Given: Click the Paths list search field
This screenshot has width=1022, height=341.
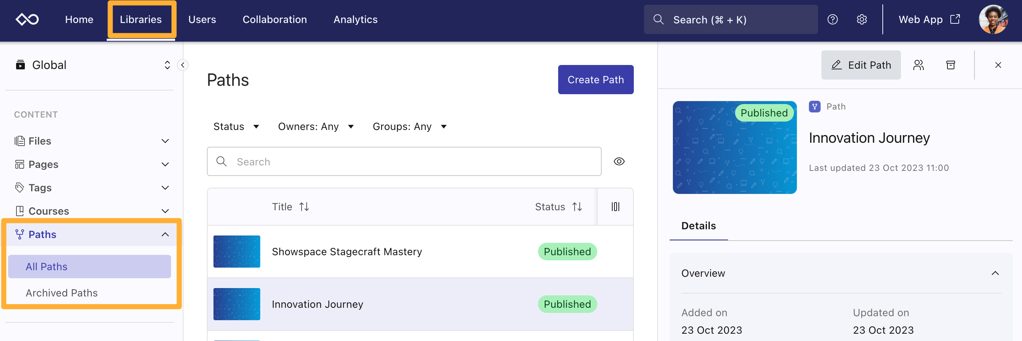Looking at the screenshot, I should click(404, 162).
